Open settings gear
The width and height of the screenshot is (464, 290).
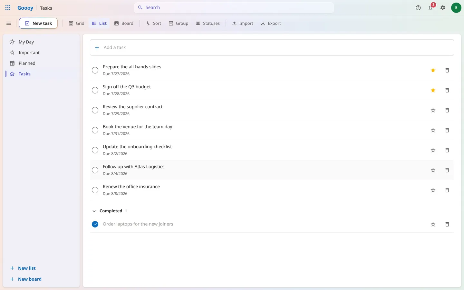[443, 8]
